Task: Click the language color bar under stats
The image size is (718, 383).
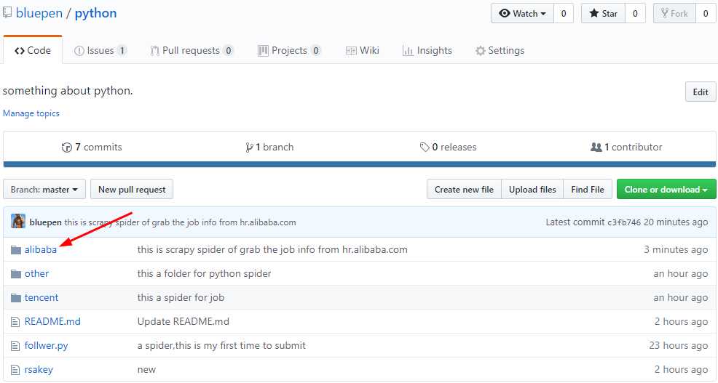Action: pos(360,164)
